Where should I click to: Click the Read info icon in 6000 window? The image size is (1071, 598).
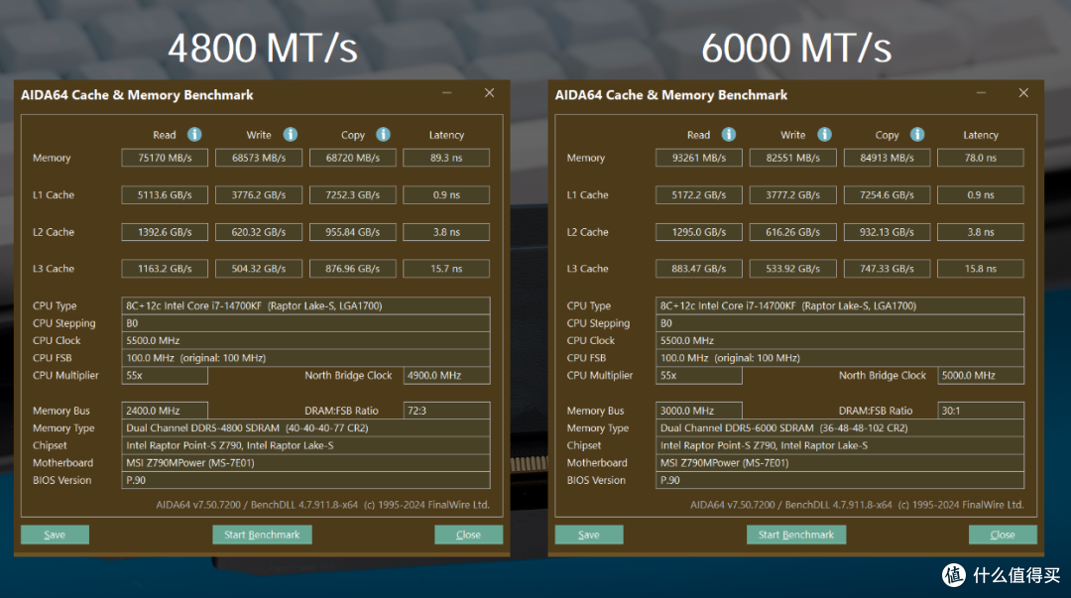pos(729,135)
